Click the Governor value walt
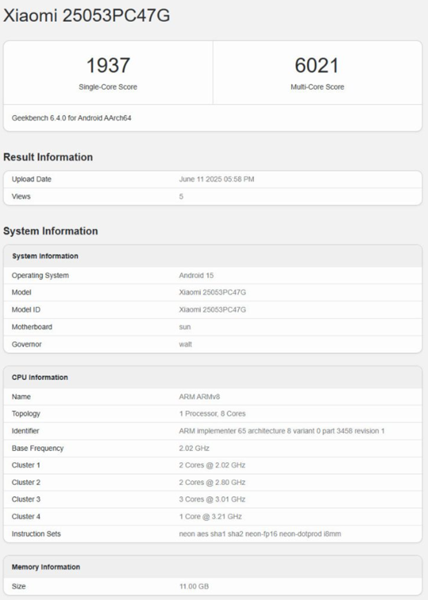Viewport: 428px width, 600px height. tap(186, 344)
